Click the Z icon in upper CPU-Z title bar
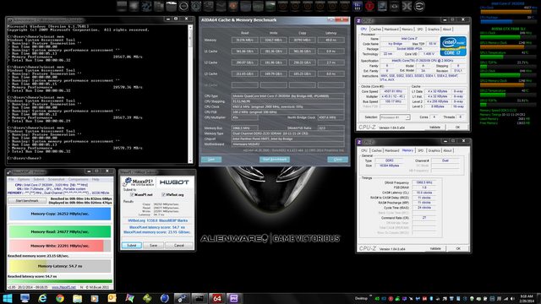This screenshot has width=541, height=304. [358, 20]
